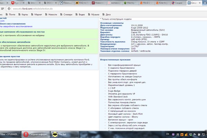The width and height of the screenshot is (207, 138).
Task: Switch to the FAQ browser tab
Action: point(83,3)
